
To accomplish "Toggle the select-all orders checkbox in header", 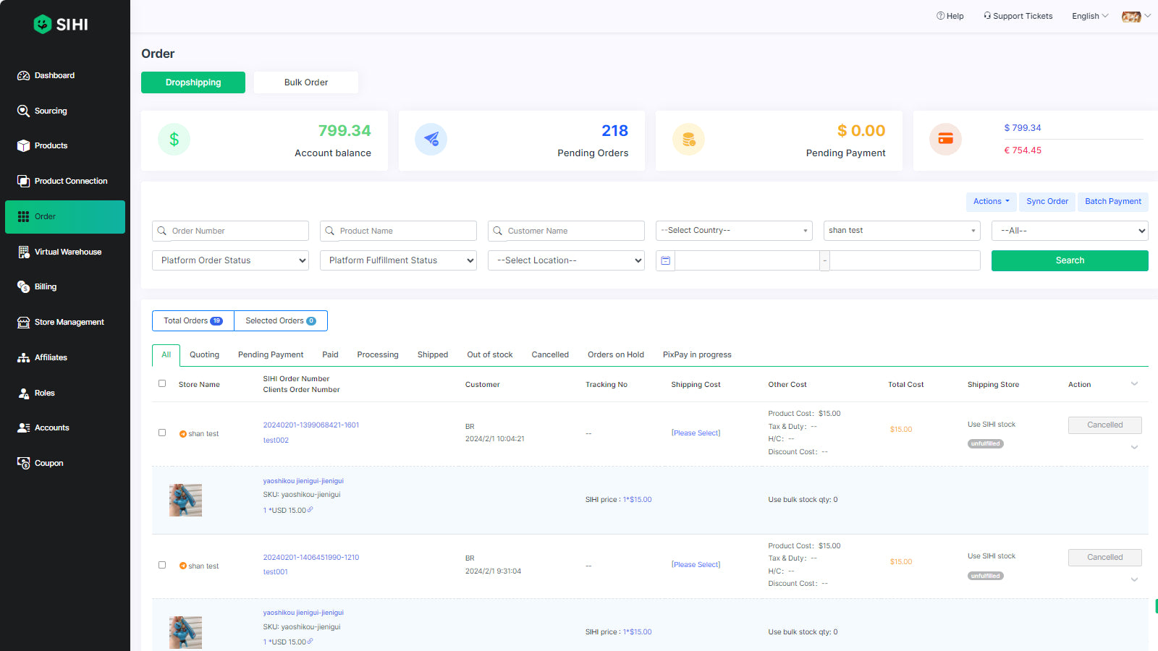I will click(162, 383).
